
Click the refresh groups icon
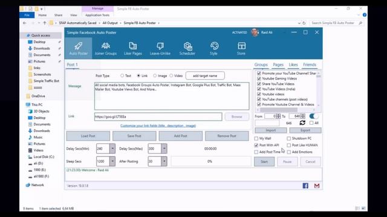(302, 122)
